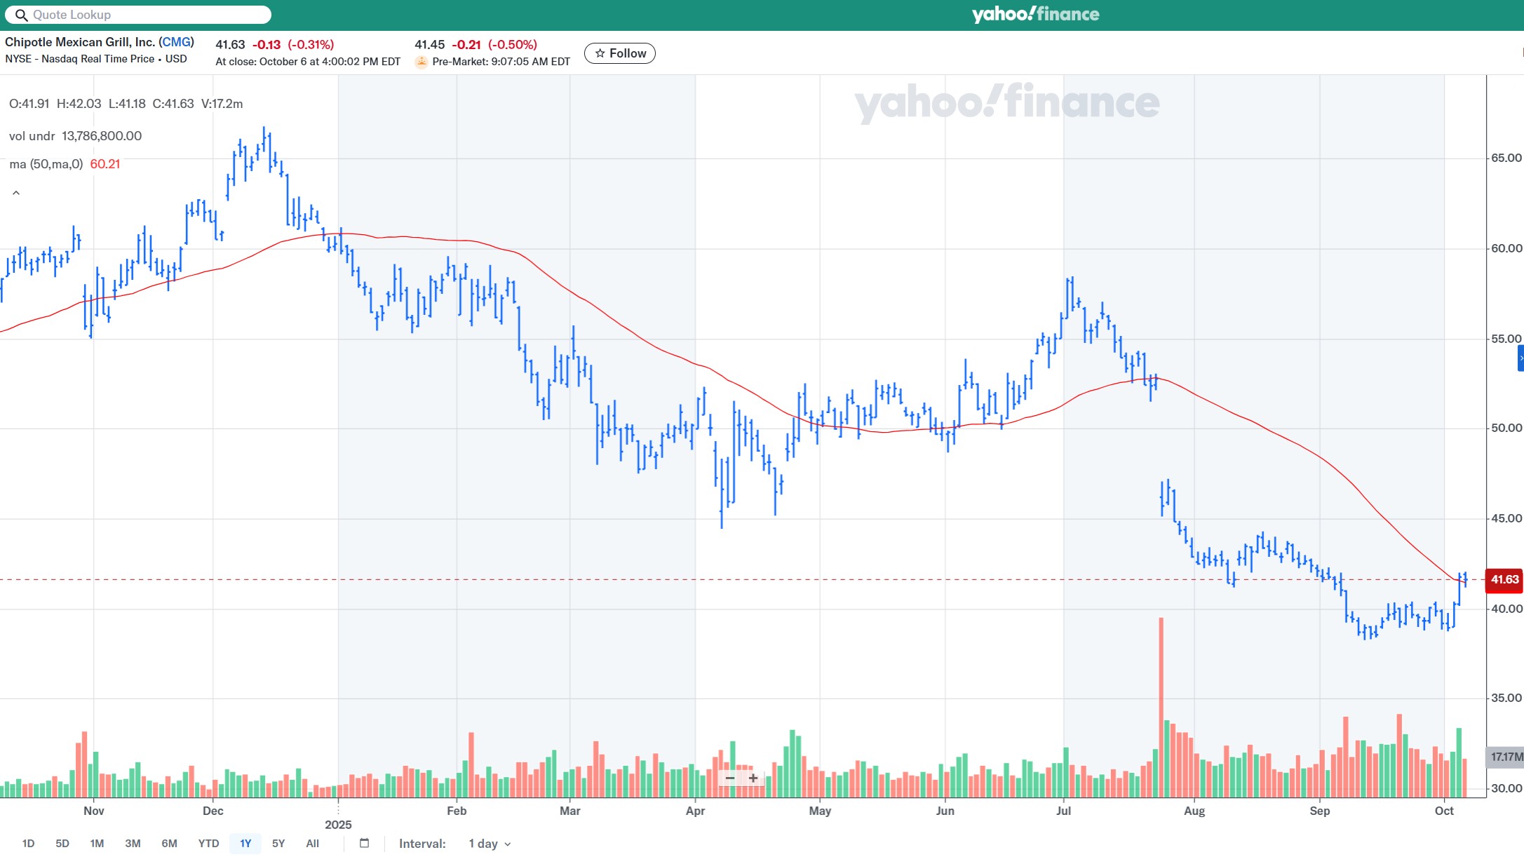1524x857 pixels.
Task: Click the star icon in Follow button
Action: [x=600, y=53]
